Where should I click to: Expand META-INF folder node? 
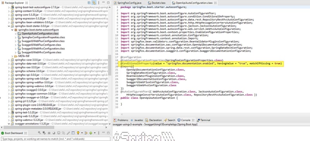12,56
